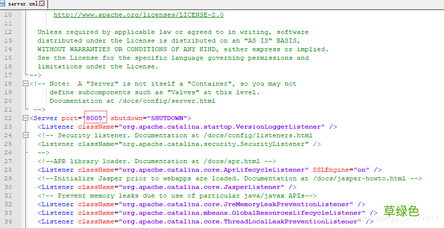Click line number 34 in the margin

tap(8, 221)
